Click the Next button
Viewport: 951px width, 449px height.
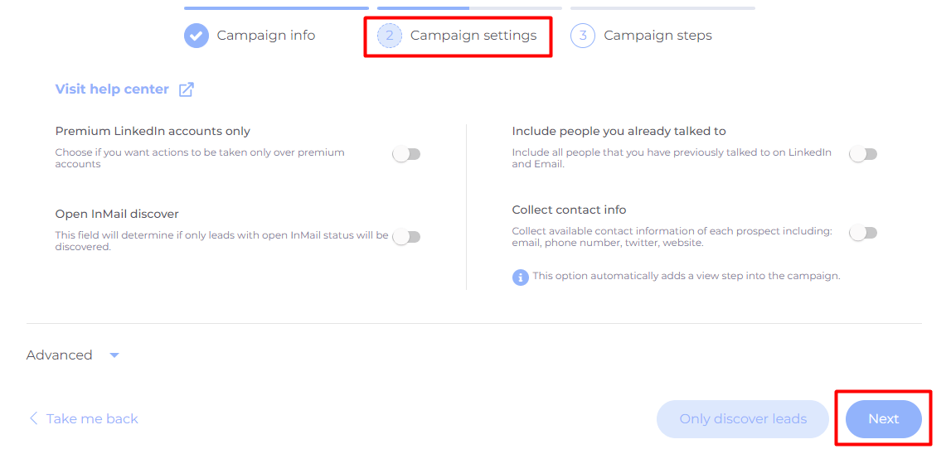[884, 418]
